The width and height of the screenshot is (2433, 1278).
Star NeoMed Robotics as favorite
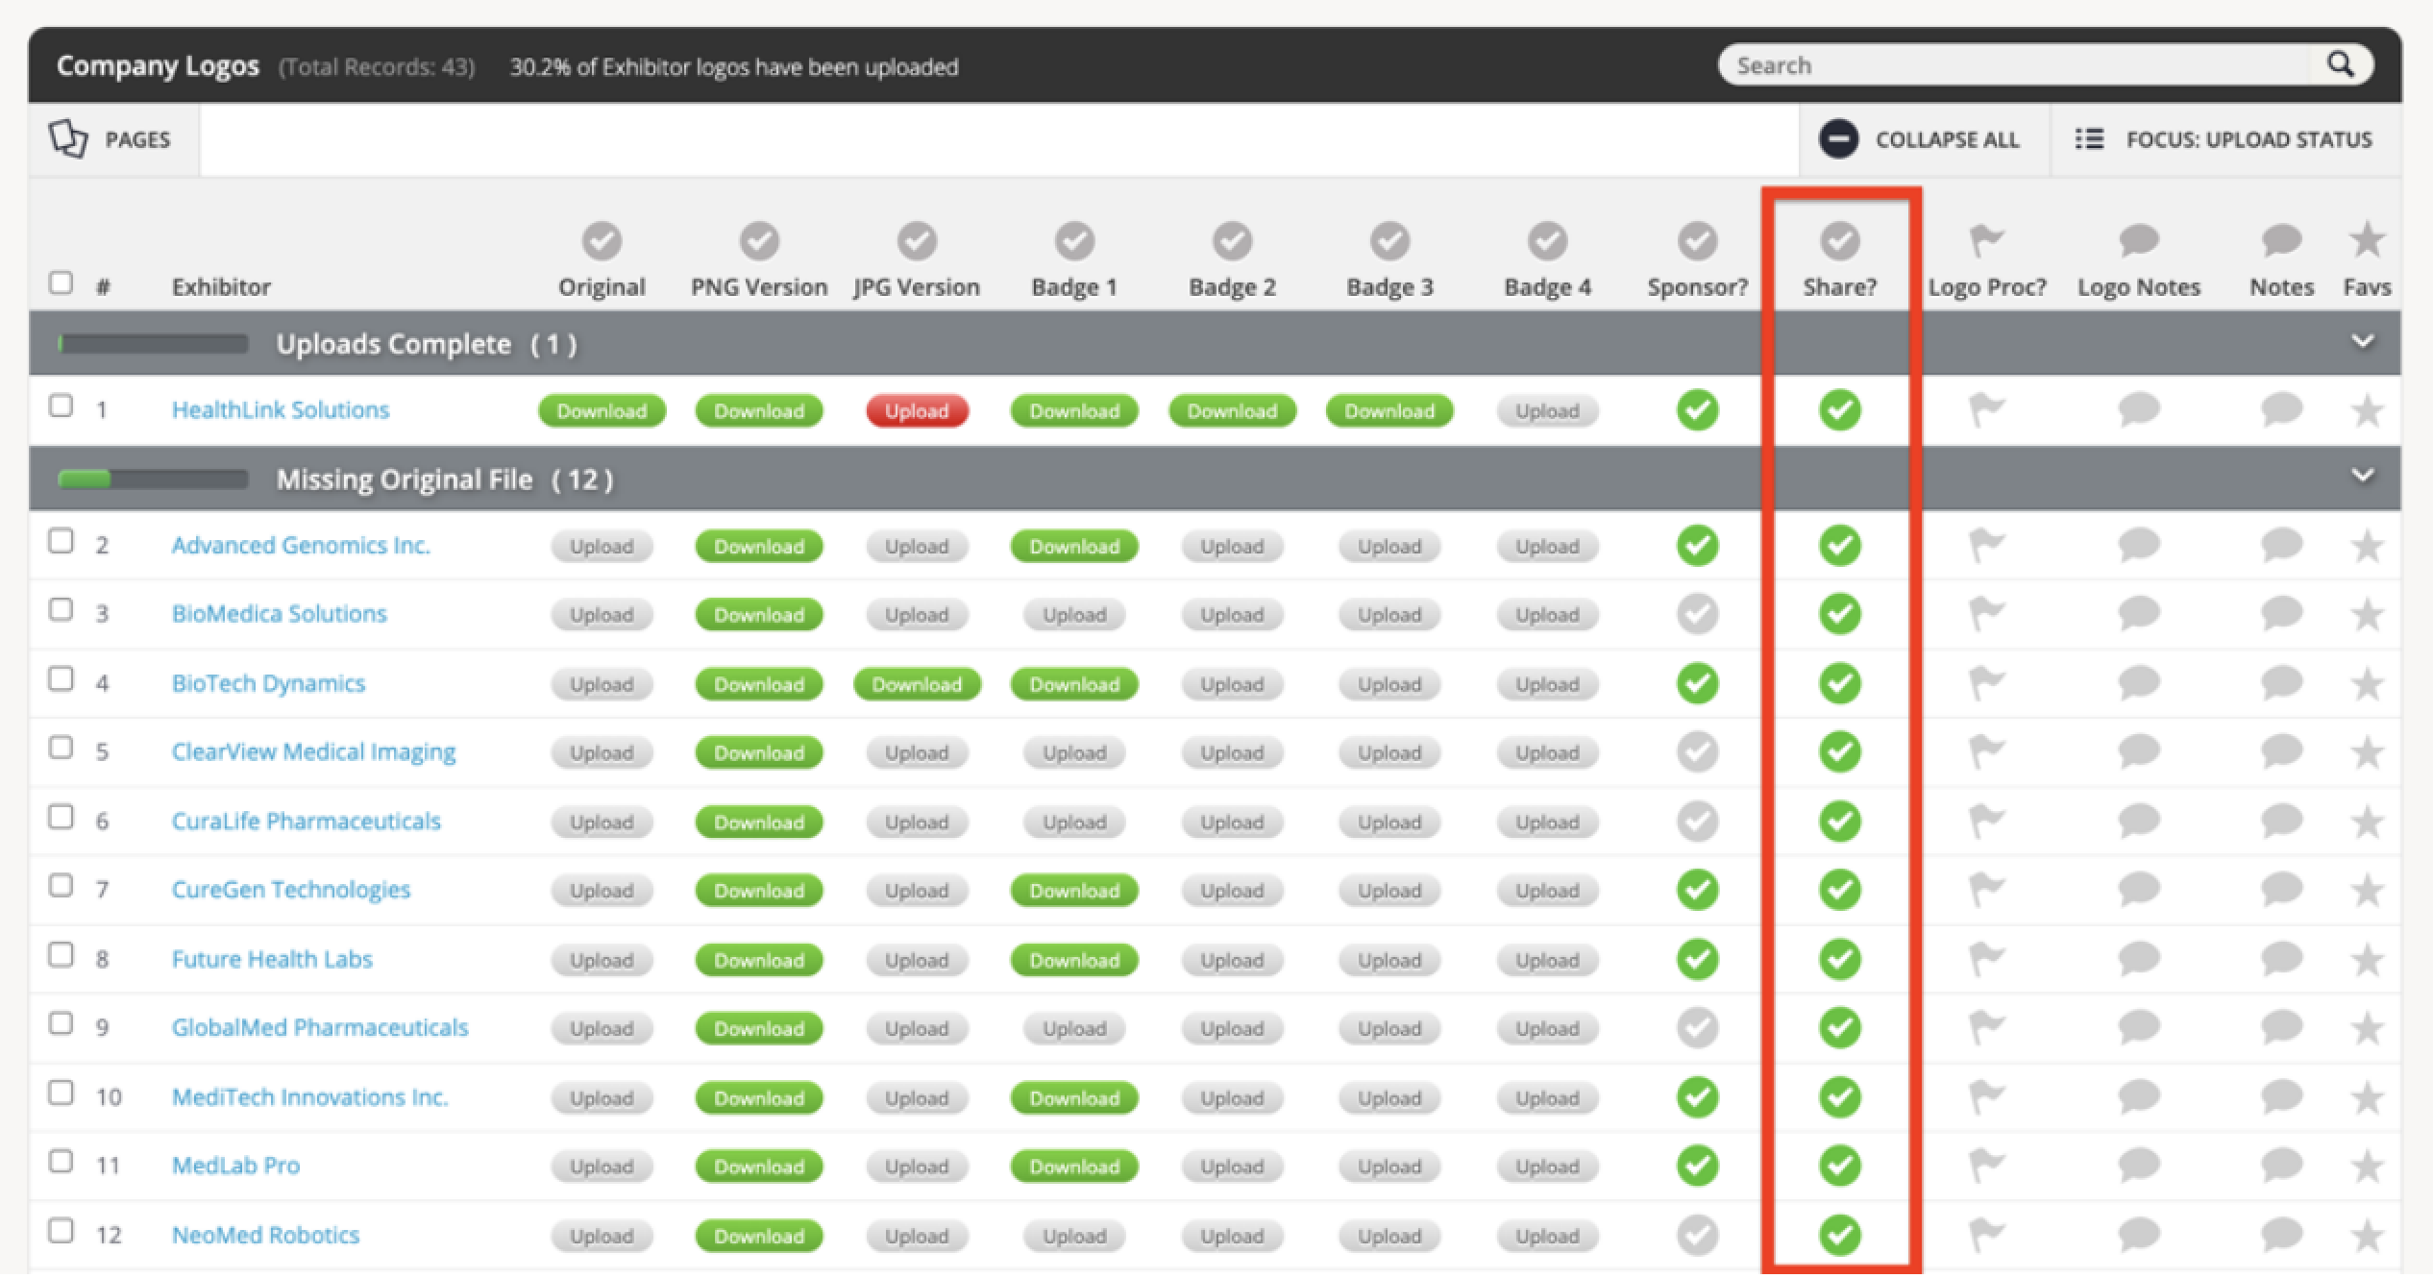pos(2367,1235)
